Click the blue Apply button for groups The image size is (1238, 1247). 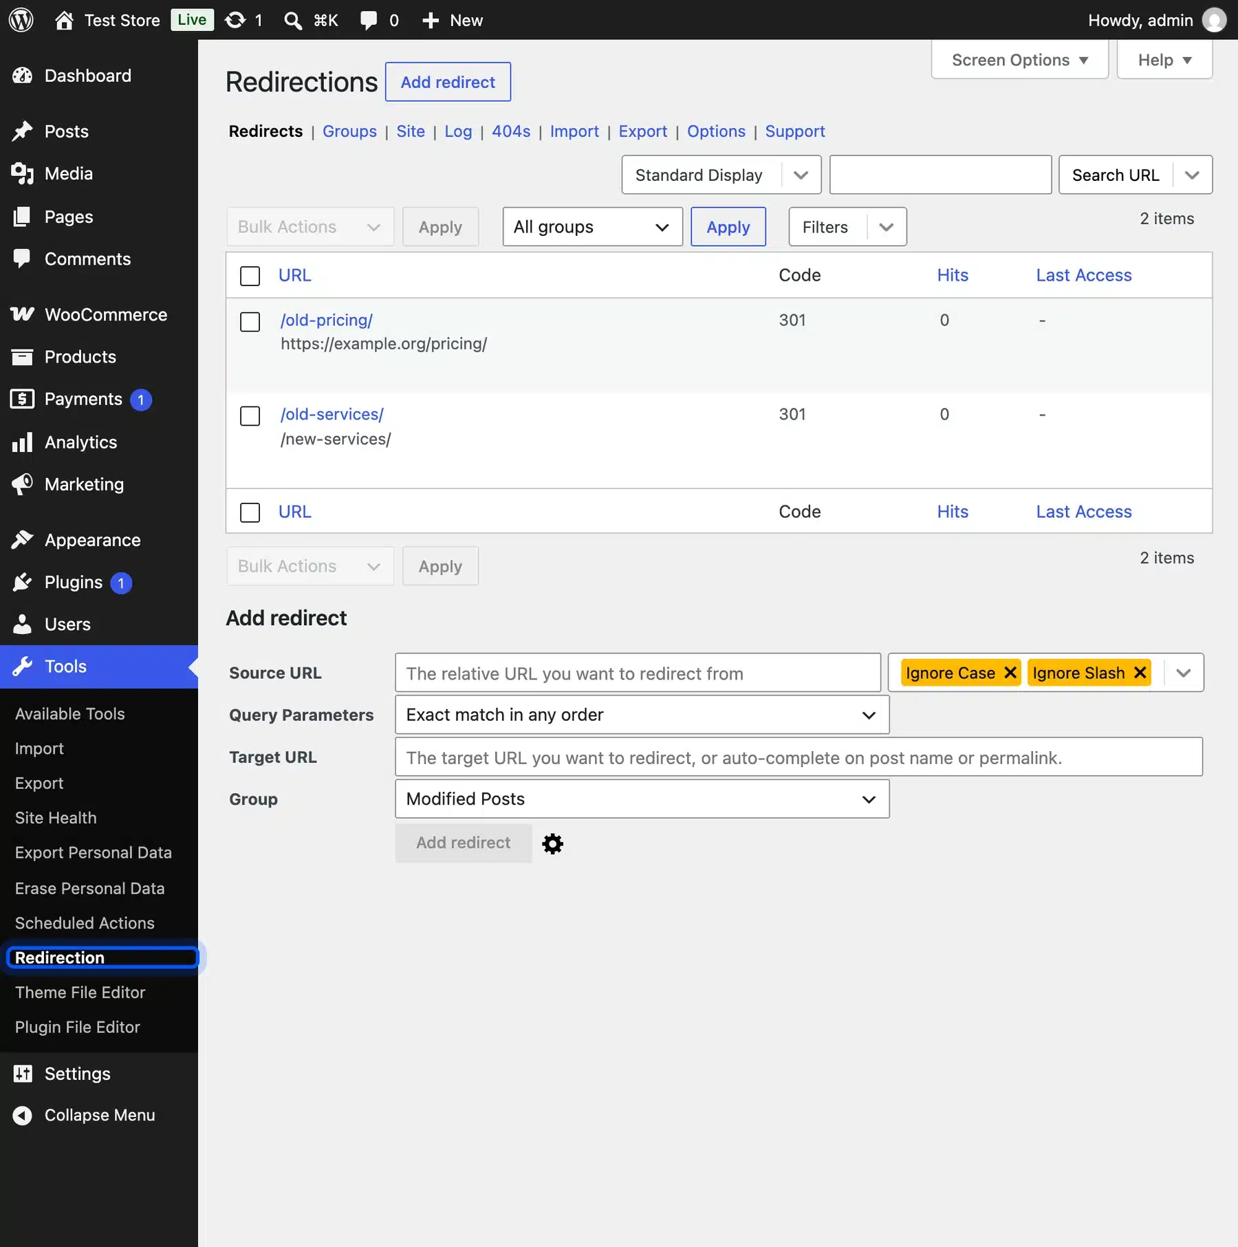(728, 226)
